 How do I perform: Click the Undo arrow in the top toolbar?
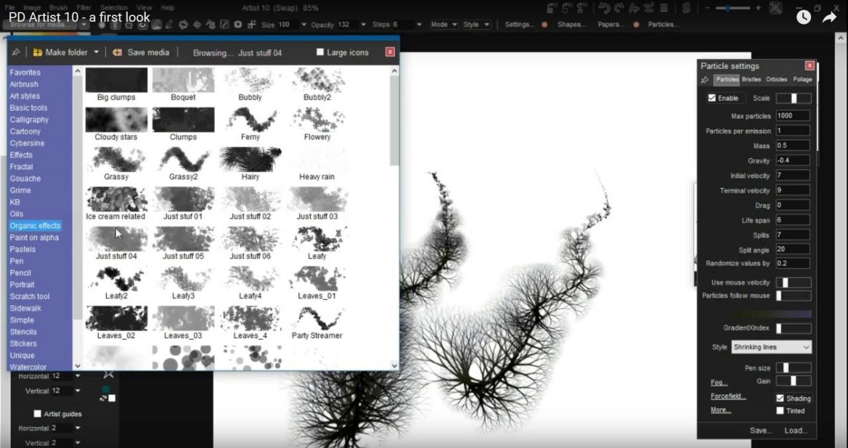pyautogui.click(x=604, y=7)
